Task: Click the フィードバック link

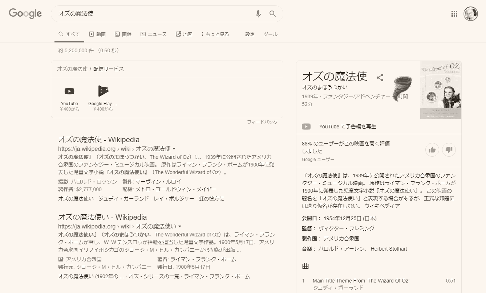Action: 262,122
